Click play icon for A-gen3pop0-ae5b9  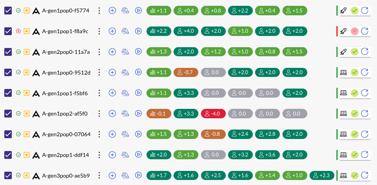(138, 175)
